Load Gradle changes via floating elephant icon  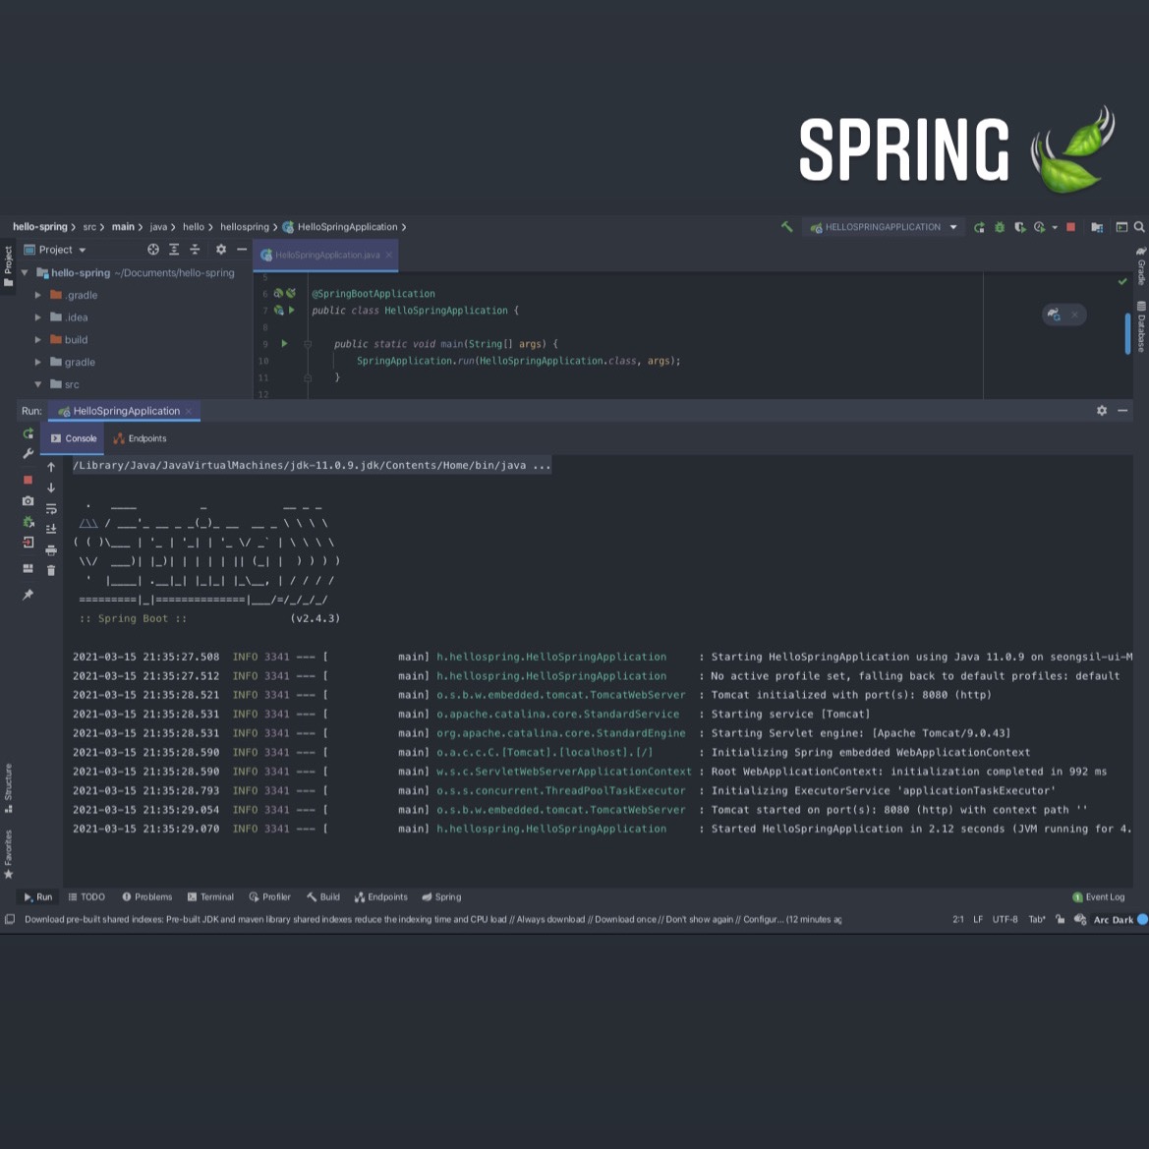(1054, 315)
